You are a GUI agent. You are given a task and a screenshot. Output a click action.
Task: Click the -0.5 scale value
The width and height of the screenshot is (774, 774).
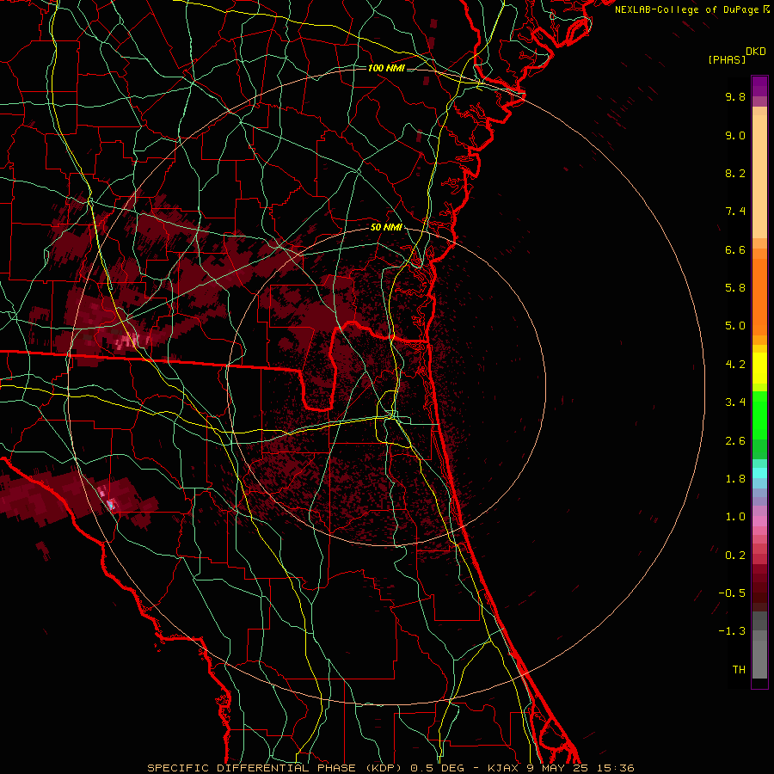[x=732, y=593]
